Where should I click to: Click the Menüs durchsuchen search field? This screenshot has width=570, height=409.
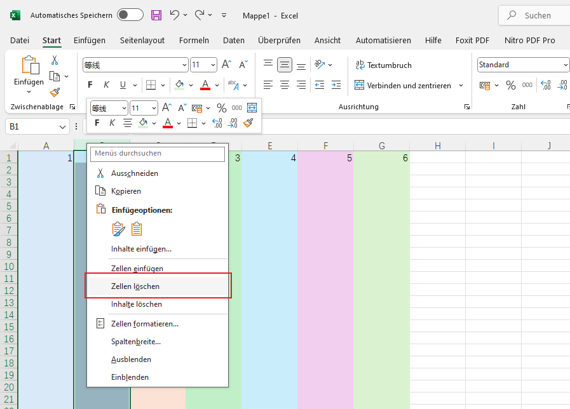[x=158, y=154]
